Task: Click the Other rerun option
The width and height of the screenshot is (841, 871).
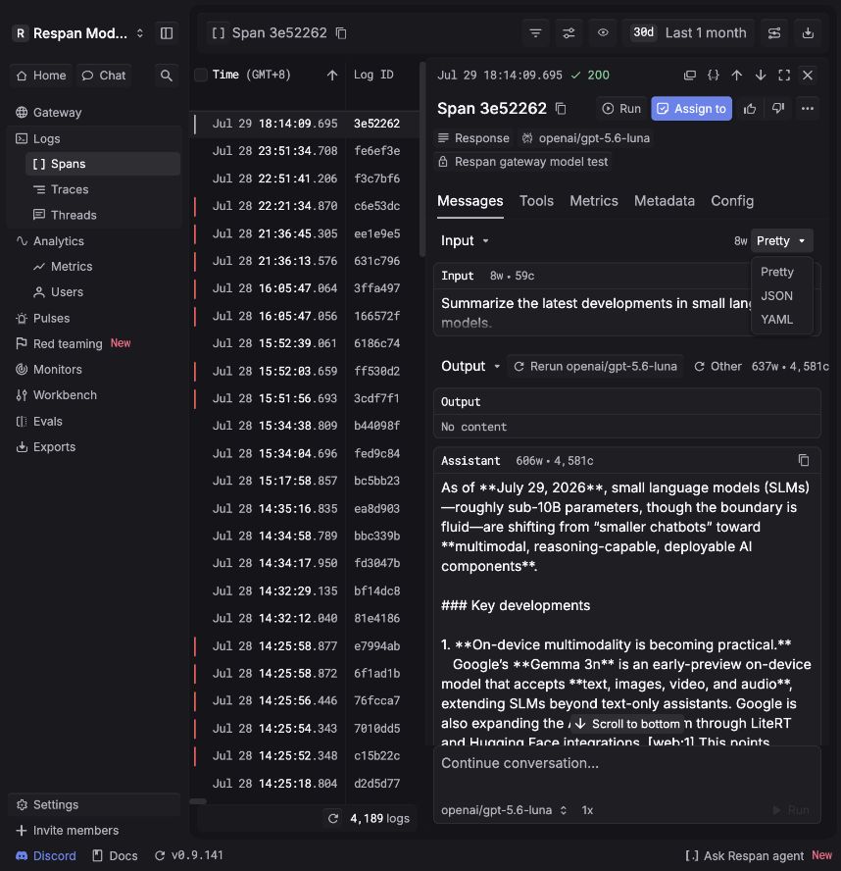Action: [x=717, y=367]
